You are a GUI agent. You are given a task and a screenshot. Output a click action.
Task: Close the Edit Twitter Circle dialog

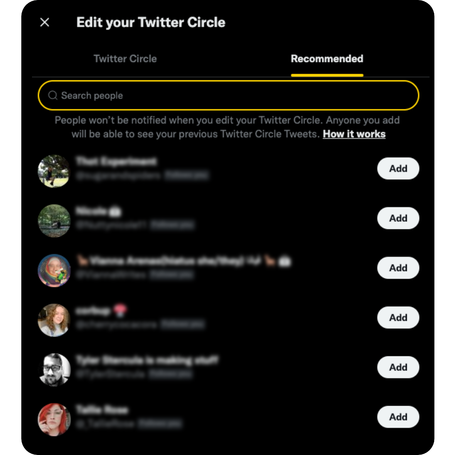45,22
